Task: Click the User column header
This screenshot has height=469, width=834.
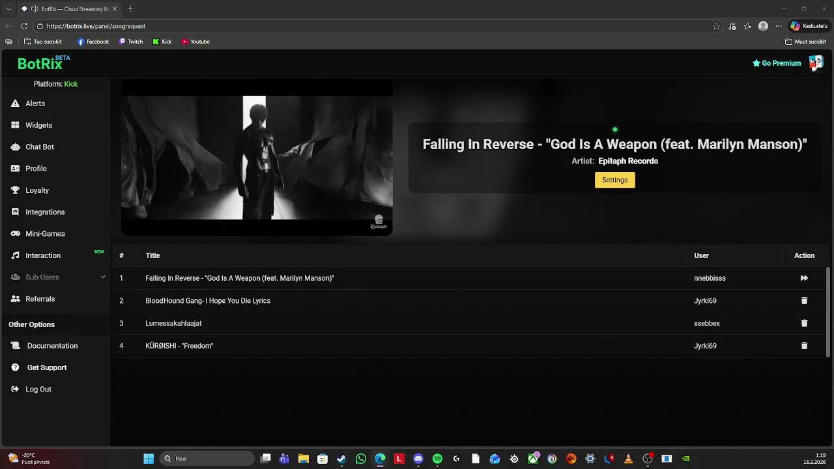Action: pos(701,256)
